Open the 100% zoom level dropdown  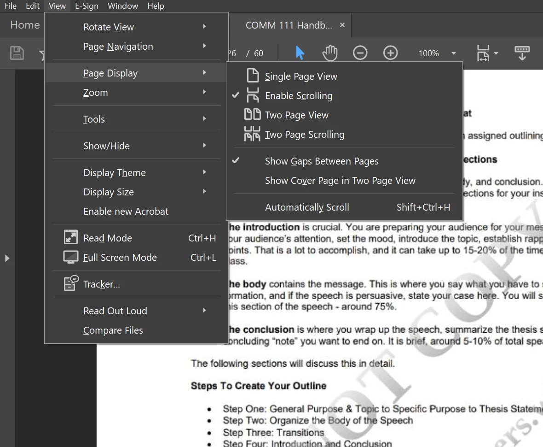pyautogui.click(x=454, y=53)
